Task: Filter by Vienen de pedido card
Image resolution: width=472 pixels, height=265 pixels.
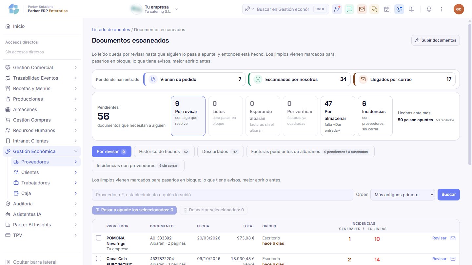Action: click(x=194, y=79)
